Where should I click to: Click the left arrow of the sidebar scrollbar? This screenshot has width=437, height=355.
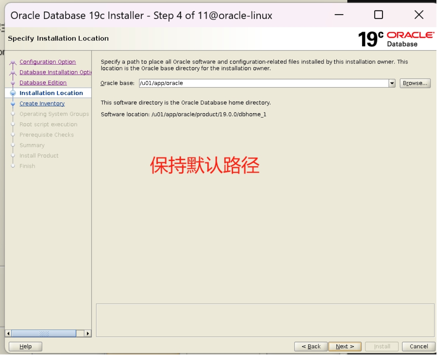[x=8, y=333]
